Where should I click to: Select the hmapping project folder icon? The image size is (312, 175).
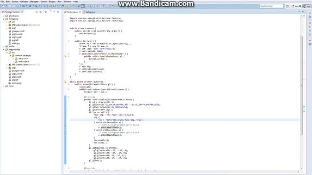tap(6, 19)
